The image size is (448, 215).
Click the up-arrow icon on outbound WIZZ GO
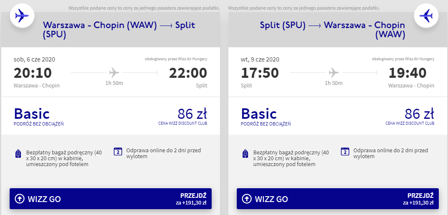20,199
